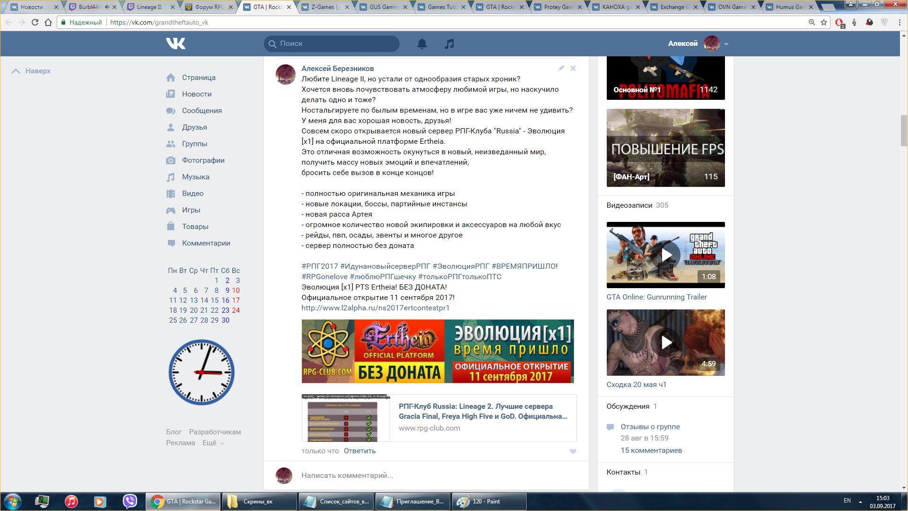
Task: Open the music player note icon
Action: click(x=449, y=44)
